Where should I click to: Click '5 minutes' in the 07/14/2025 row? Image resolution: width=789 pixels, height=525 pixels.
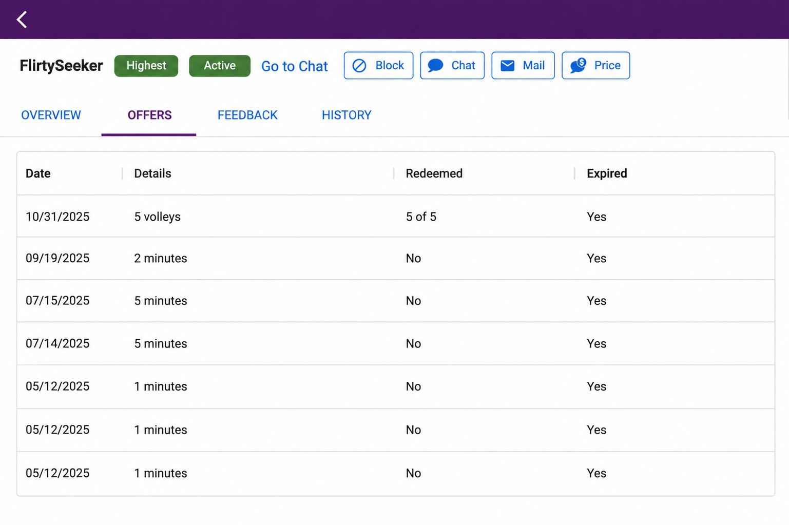[x=161, y=343]
